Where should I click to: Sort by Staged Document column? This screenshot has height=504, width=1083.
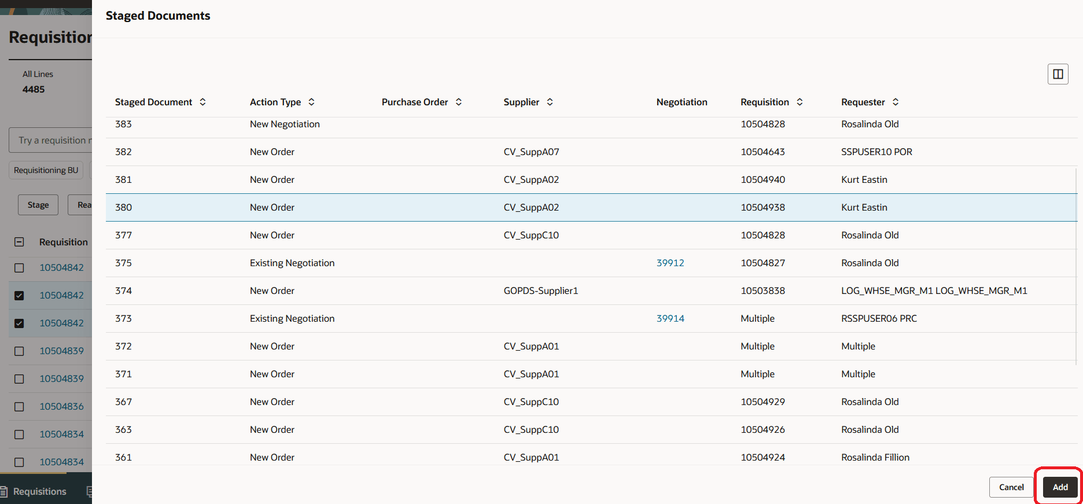point(202,102)
